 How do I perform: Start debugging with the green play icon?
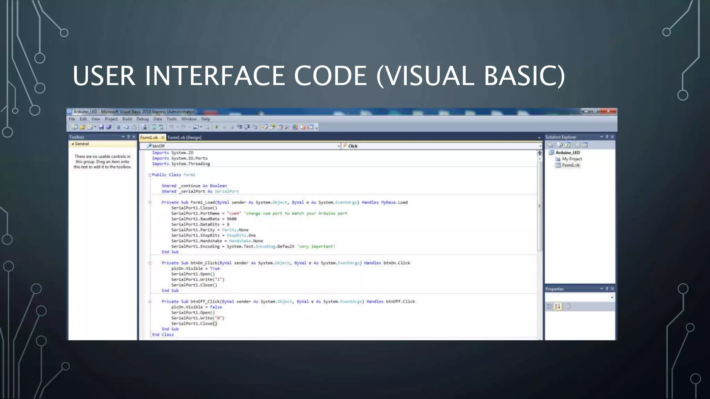pos(216,127)
